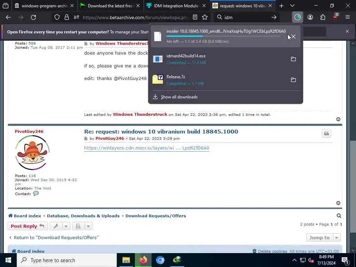Open PivotGuy246 profile name in sidebar
The image size is (356, 267).
[29, 131]
